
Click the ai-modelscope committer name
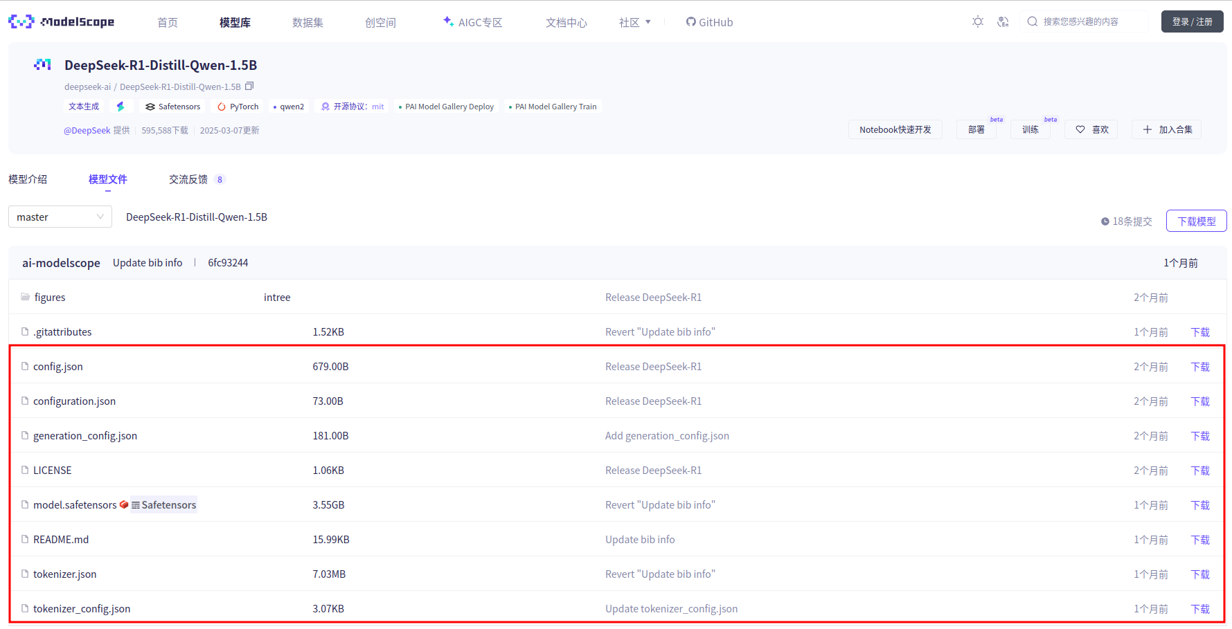61,263
